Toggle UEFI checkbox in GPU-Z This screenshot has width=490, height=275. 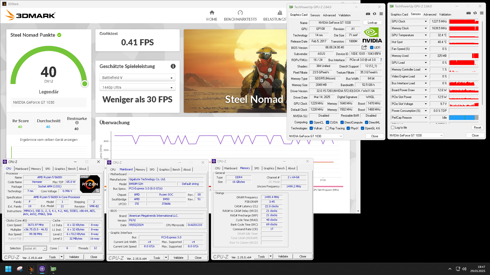coord(372,48)
